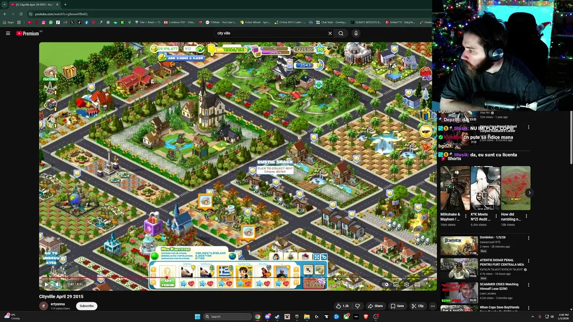
Task: Open Steam from the taskbar
Action: [x=277, y=317]
